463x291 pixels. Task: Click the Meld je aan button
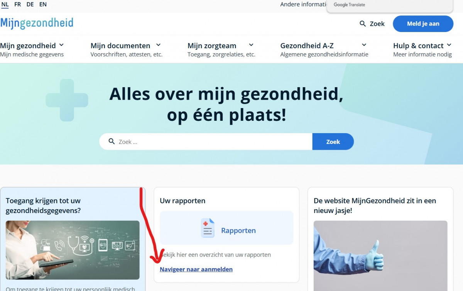(423, 24)
